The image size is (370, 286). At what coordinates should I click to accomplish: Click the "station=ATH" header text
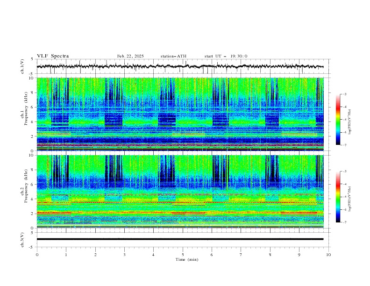(x=173, y=56)
